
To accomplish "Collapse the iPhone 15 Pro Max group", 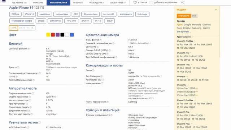I will [195, 100].
